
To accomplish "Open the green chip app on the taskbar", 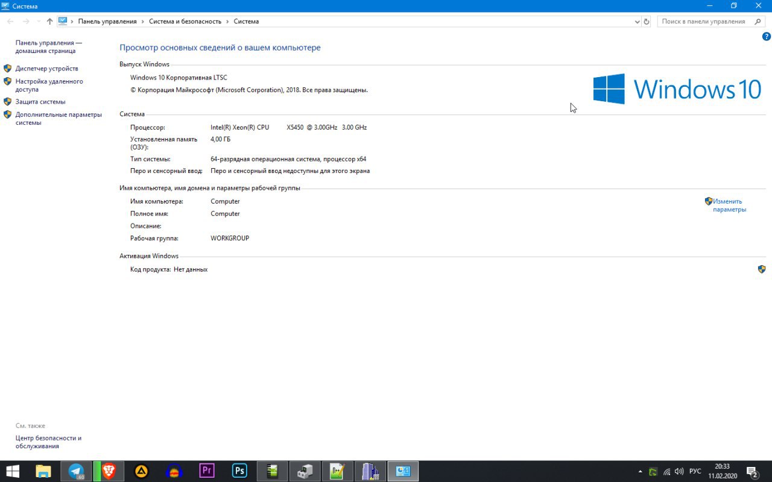I will tap(272, 471).
